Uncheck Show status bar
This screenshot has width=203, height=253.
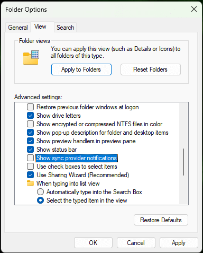coord(30,150)
